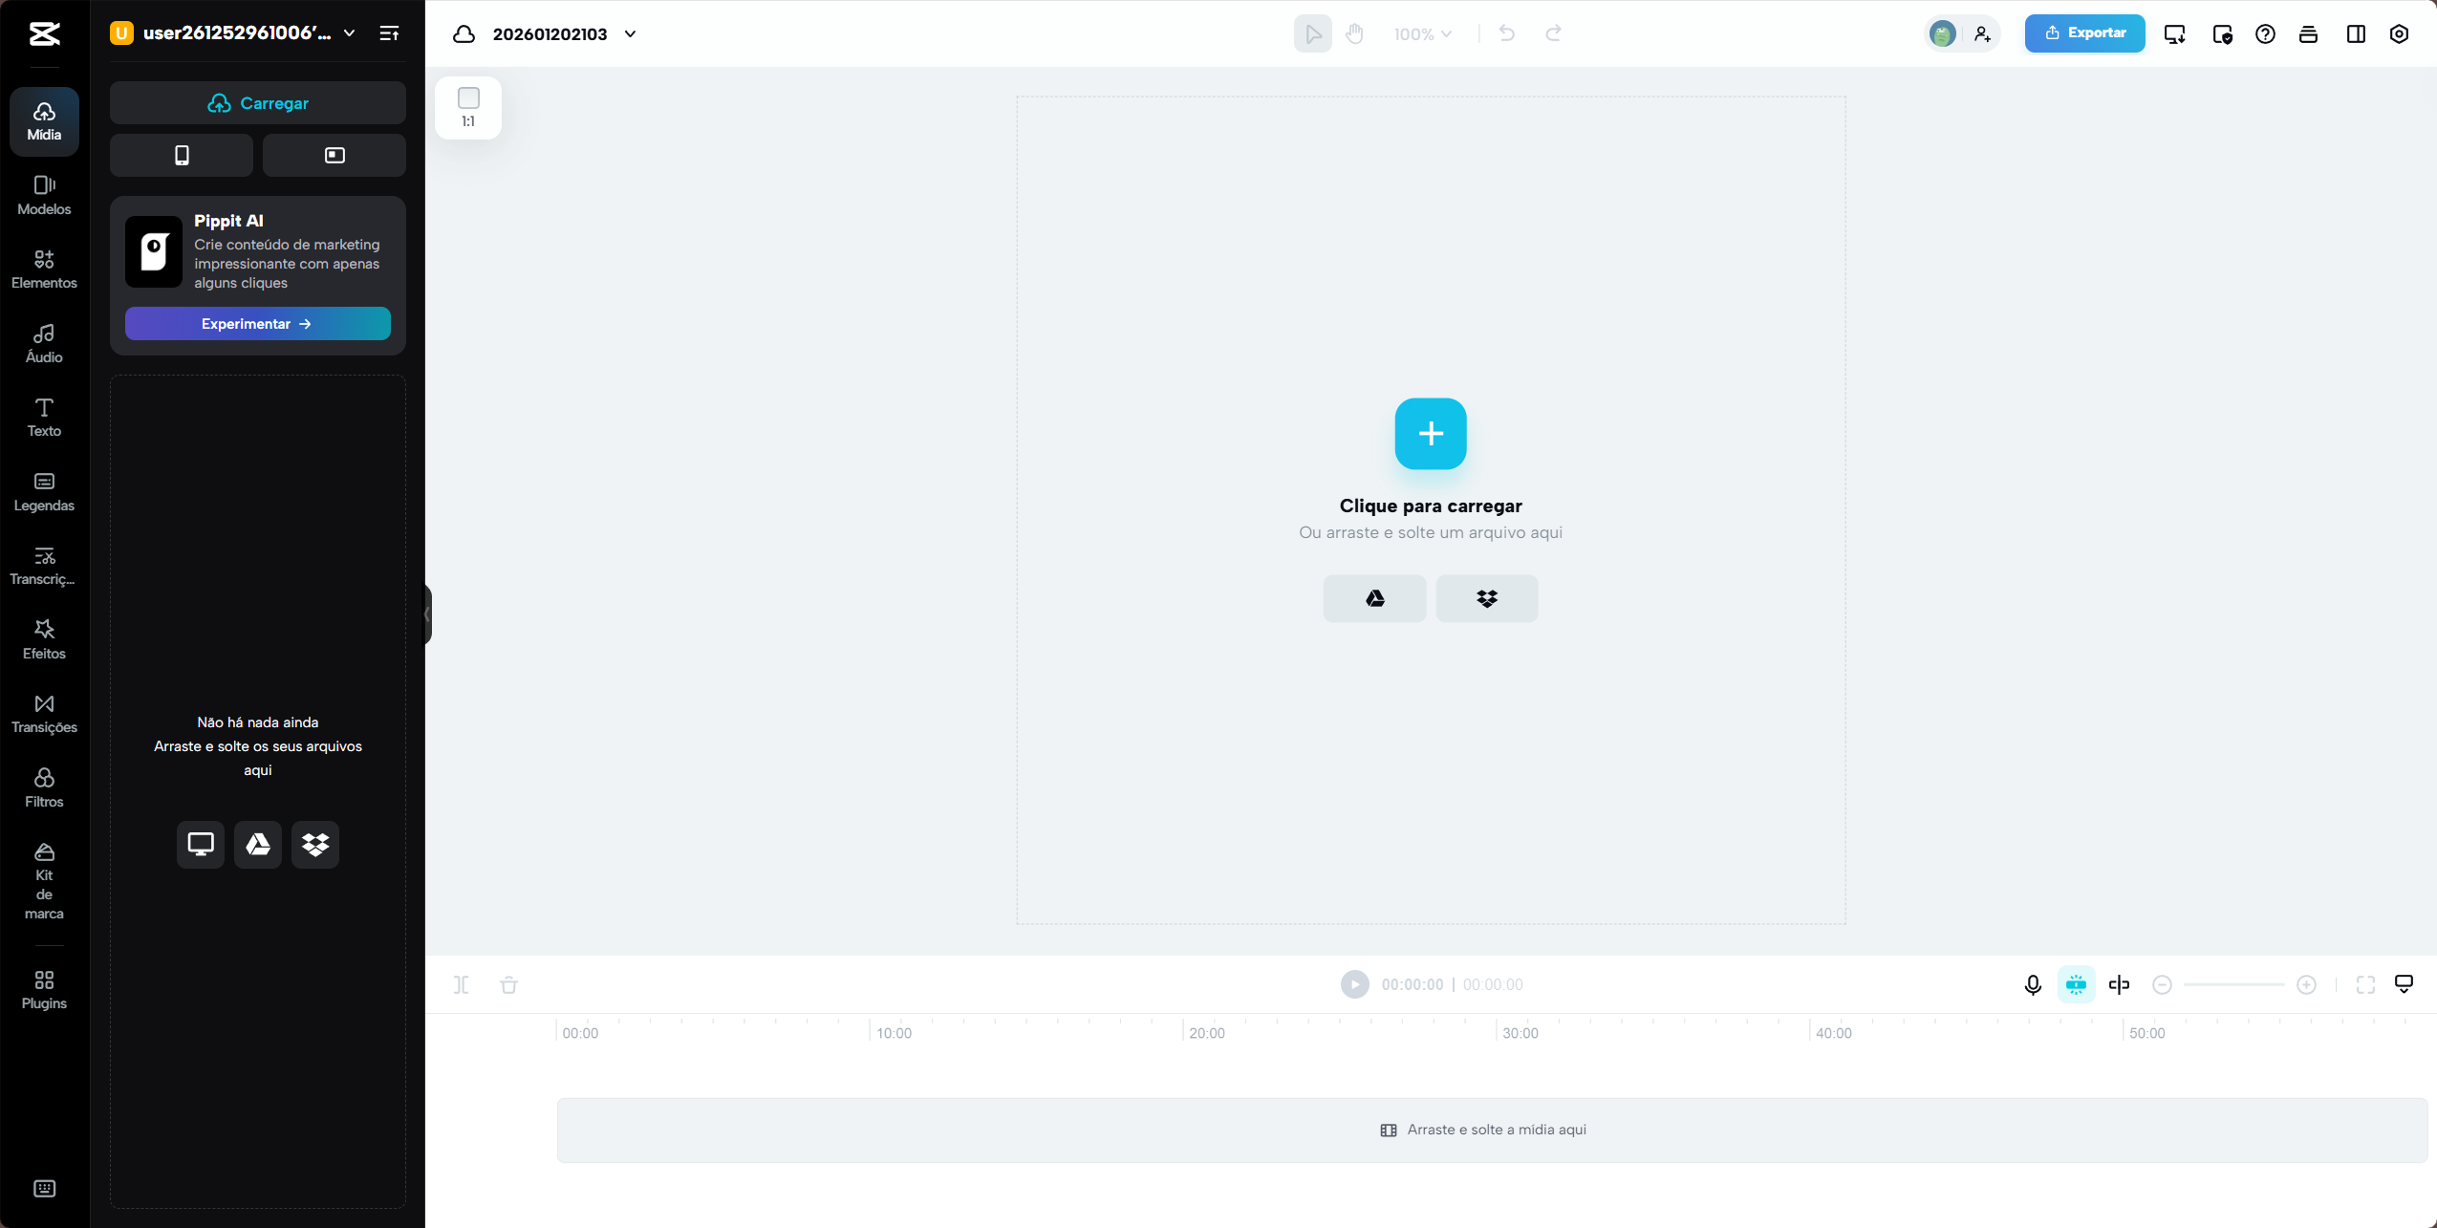Open the user avatar profile

(1942, 33)
